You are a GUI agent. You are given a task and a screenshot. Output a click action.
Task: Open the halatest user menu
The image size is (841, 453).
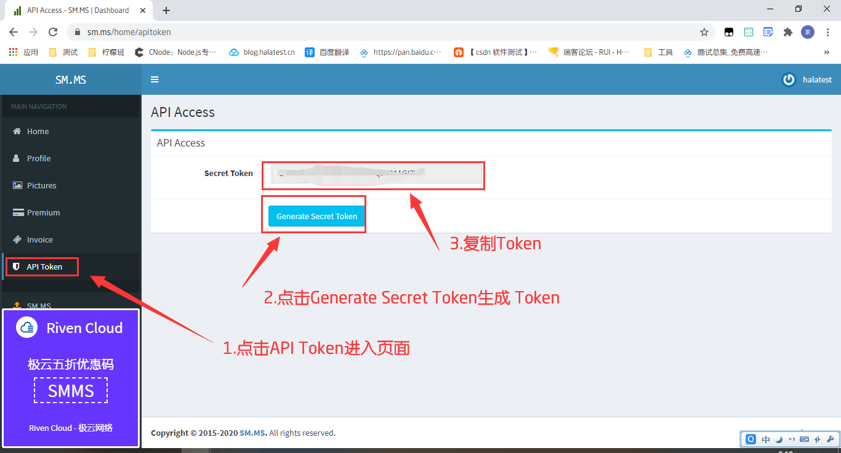[x=807, y=79]
